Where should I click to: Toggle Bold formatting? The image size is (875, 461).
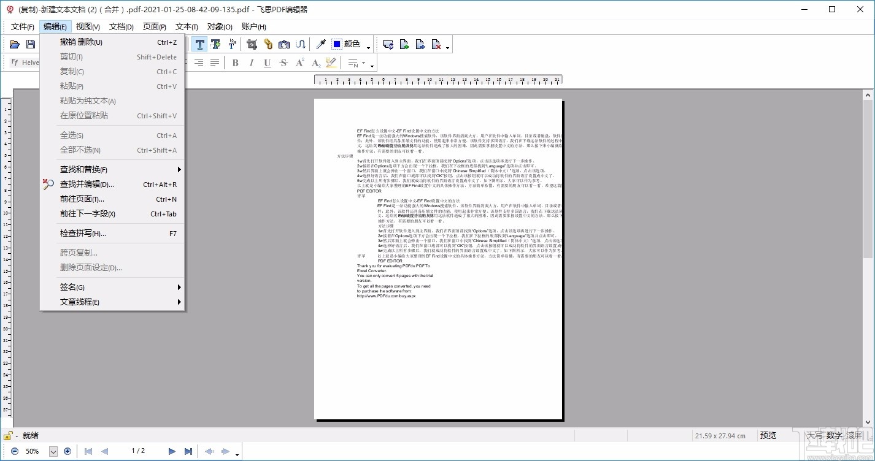click(236, 63)
